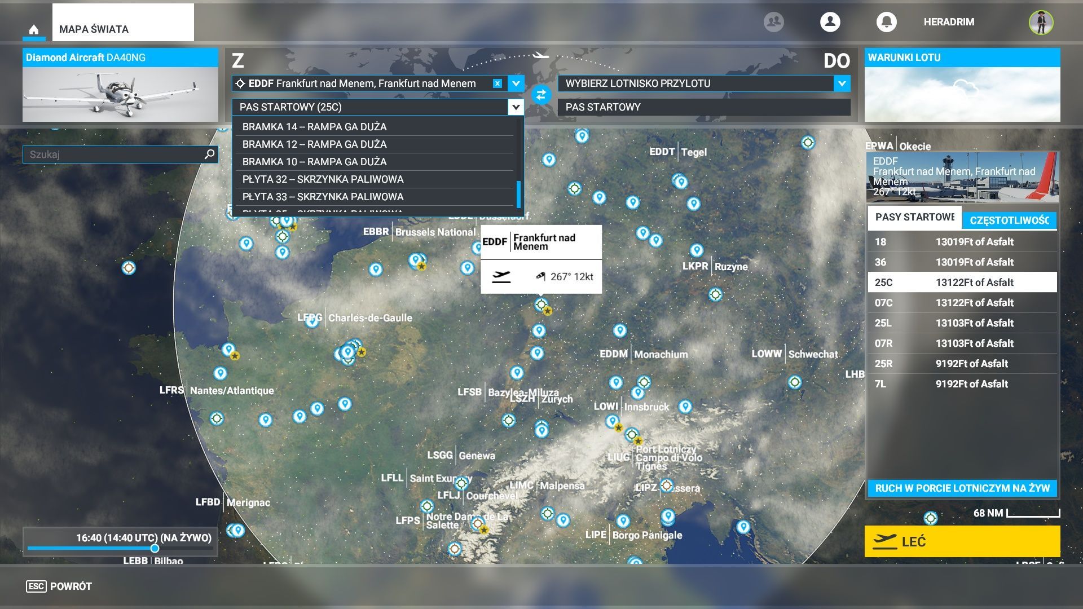Click the search magnifier icon
Screen dimensions: 1083x609
tap(209, 154)
